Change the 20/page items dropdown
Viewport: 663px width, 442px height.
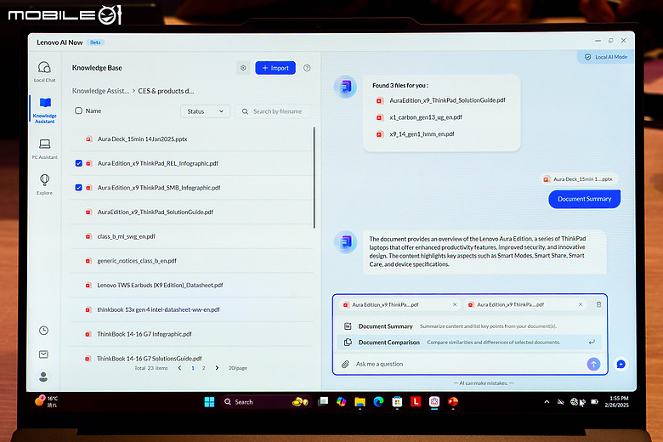(238, 368)
